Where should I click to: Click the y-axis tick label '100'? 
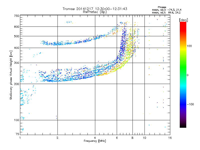pos(16,120)
